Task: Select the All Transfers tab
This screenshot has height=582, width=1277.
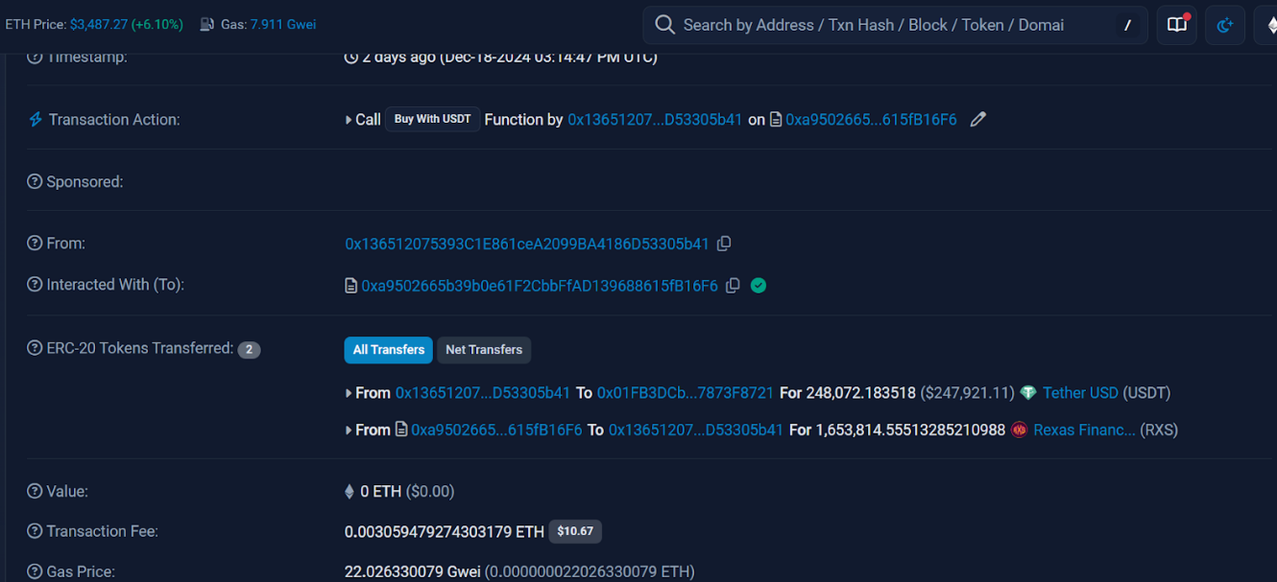Action: click(x=388, y=350)
